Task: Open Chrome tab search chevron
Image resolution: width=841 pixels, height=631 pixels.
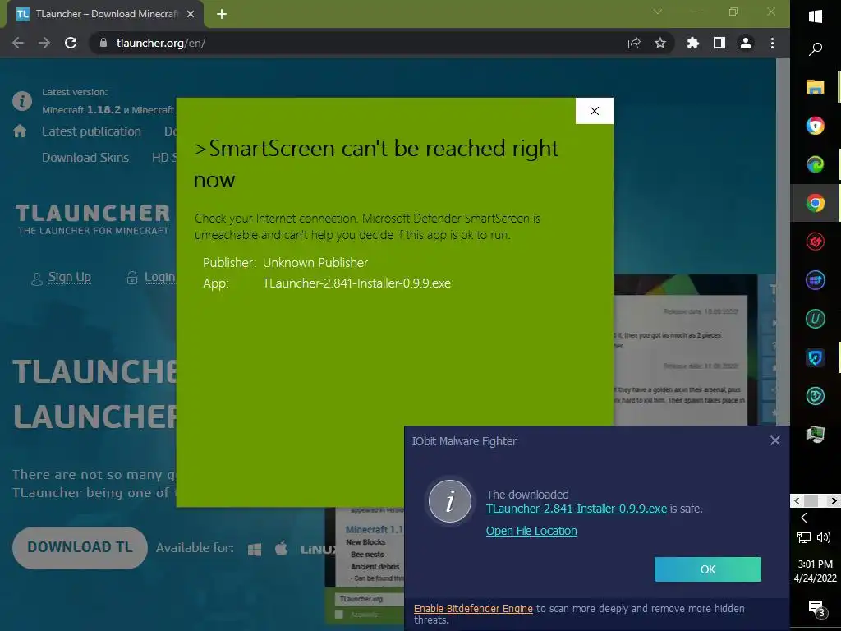Action: point(658,12)
